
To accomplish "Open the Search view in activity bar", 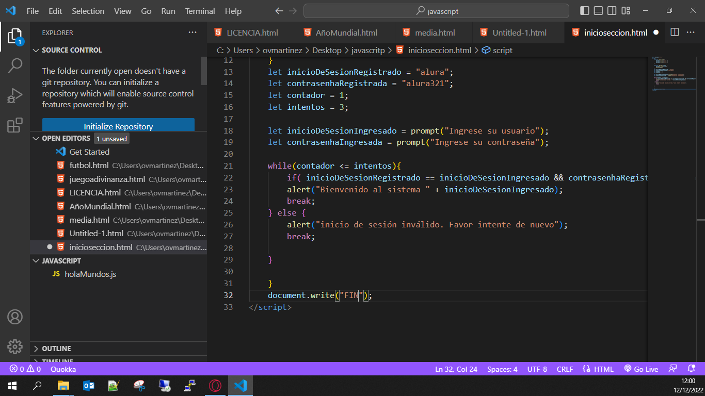I will [x=15, y=65].
